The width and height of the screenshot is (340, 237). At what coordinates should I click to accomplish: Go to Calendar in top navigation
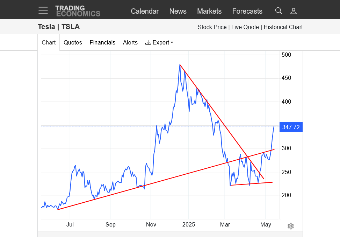[145, 11]
